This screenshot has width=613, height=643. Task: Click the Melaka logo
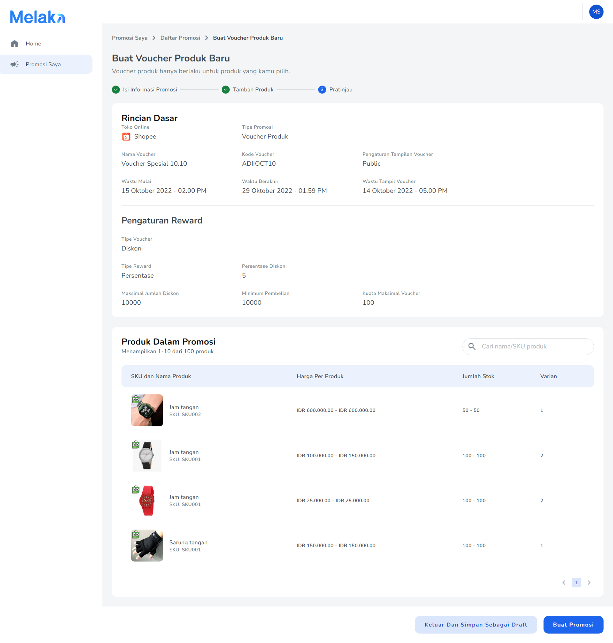[38, 17]
